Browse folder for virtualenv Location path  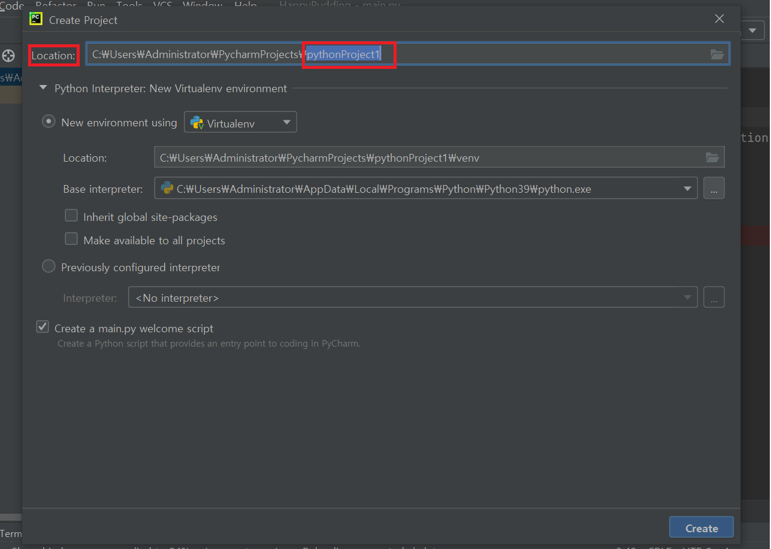(712, 157)
